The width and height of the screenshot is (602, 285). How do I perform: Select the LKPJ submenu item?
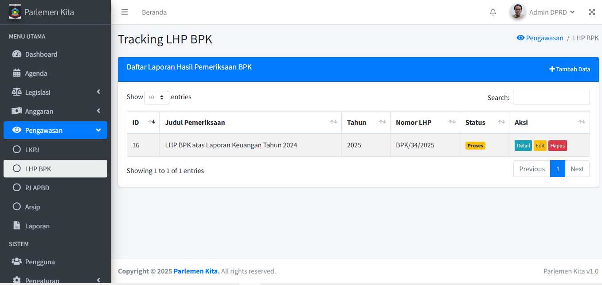click(32, 150)
